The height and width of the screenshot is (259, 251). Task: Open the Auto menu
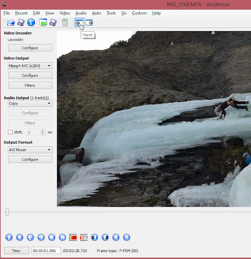click(x=96, y=13)
